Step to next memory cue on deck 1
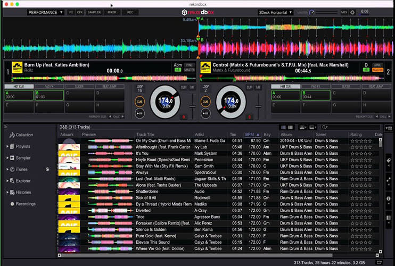Viewport: 395px width, 266px height. (122, 117)
